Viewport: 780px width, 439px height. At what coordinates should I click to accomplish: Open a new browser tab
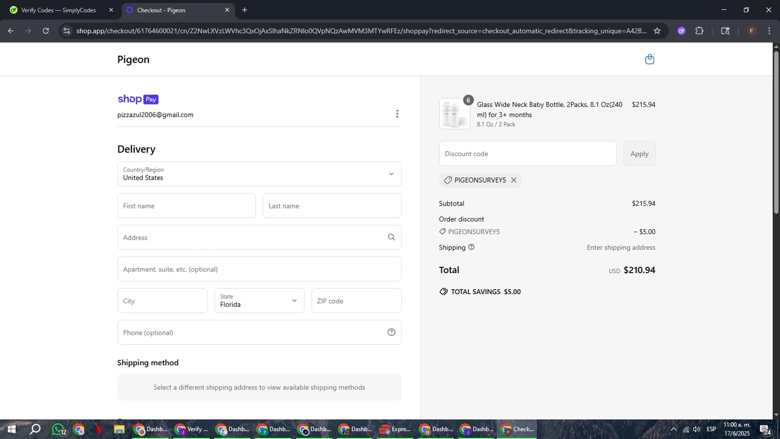(x=244, y=10)
